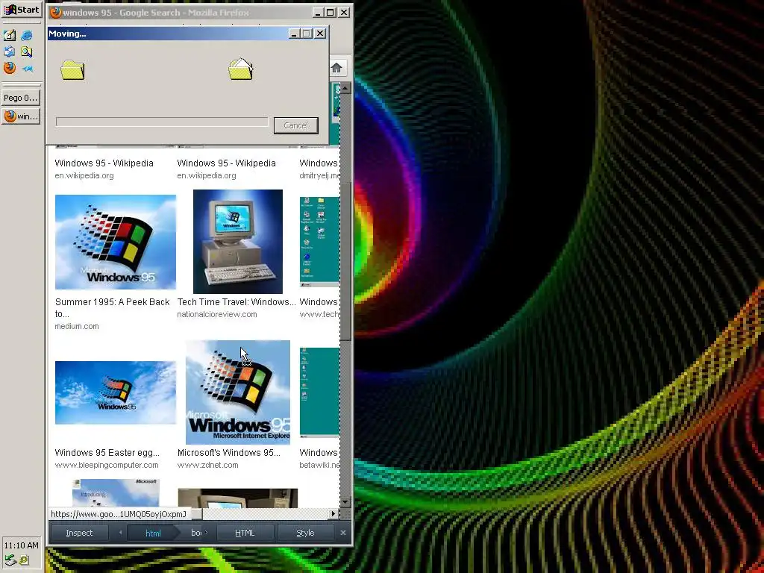The height and width of the screenshot is (573, 764).
Task: Maximize the Moving dialog window
Action: click(307, 34)
